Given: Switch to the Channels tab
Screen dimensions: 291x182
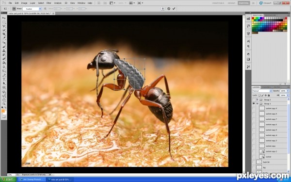Looking at the screenshot, I should [266, 87].
